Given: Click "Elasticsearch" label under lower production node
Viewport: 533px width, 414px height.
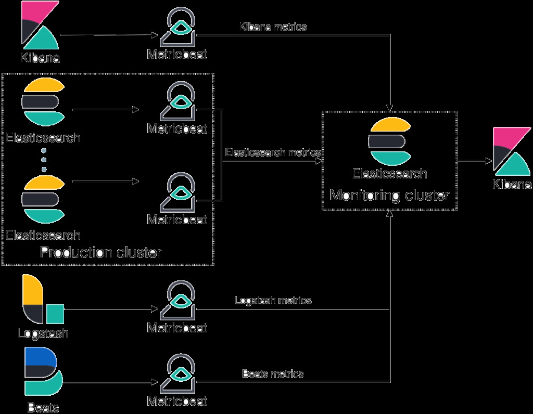Looking at the screenshot, I should (x=43, y=235).
